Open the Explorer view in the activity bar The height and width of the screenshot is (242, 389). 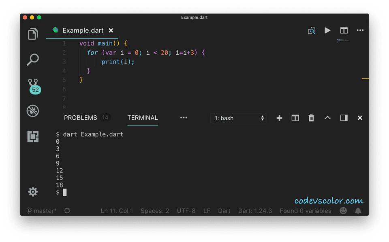(33, 34)
